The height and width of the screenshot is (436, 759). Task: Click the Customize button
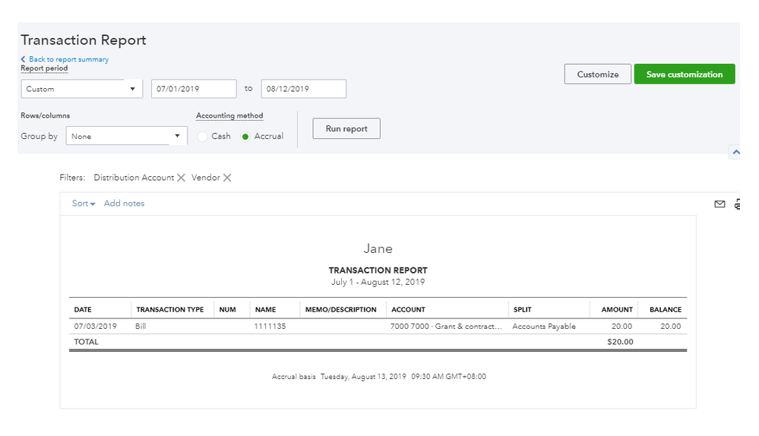[597, 74]
